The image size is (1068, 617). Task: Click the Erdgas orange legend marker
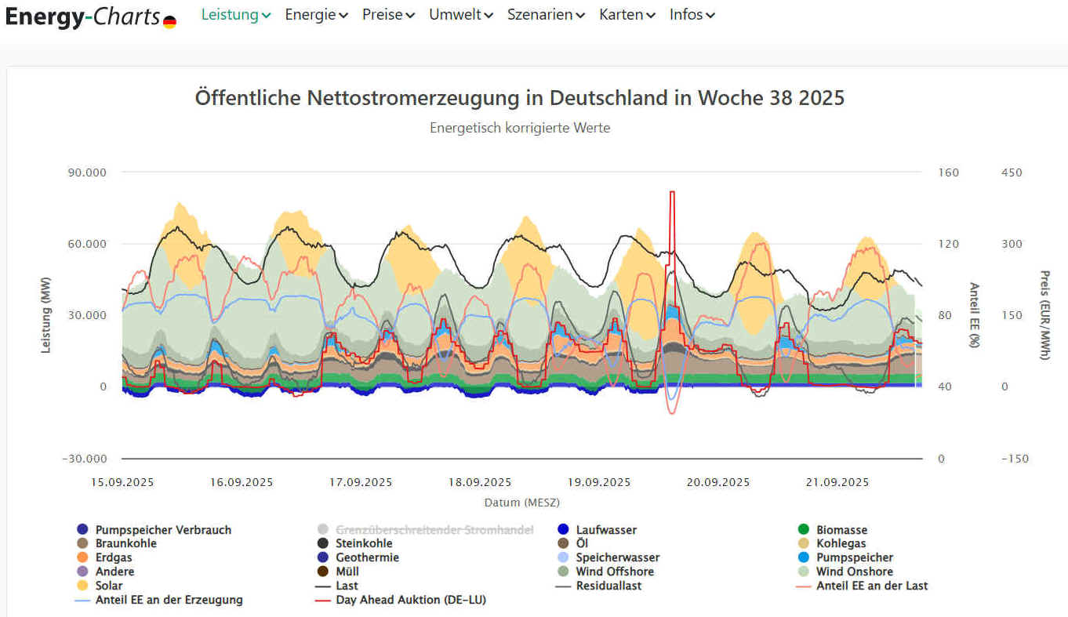(x=82, y=557)
